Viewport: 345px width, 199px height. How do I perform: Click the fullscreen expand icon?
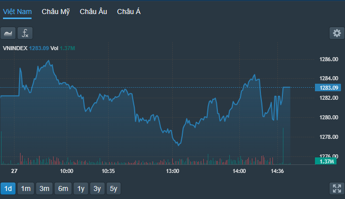pos(336,188)
